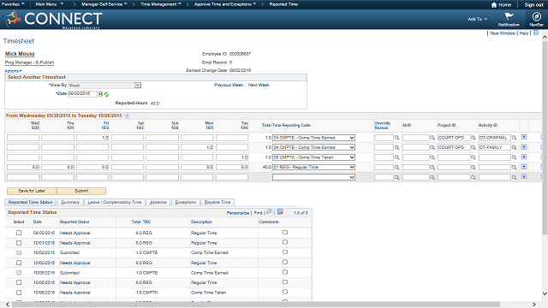Check the select box for 10/01/2015 row
548x308 pixels.
(x=19, y=243)
